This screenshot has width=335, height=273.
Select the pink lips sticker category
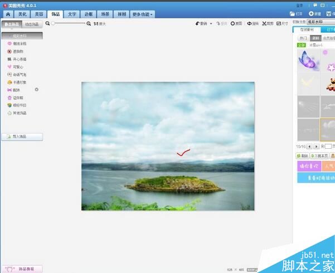click(17, 43)
